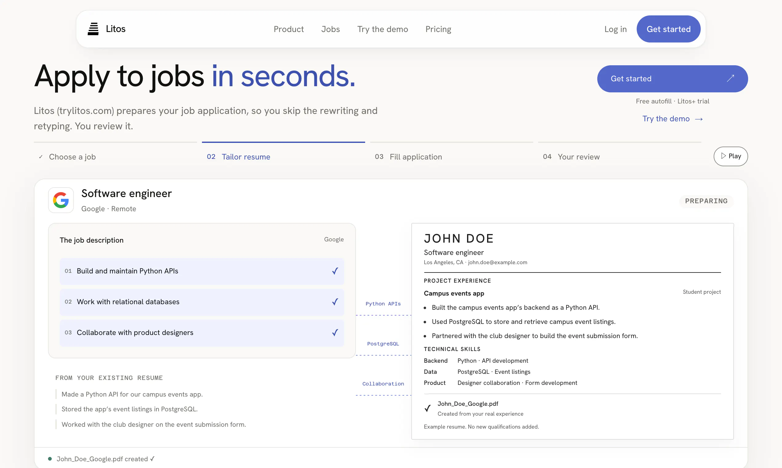This screenshot has height=468, width=782.
Task: Click the Python APIs connector label
Action: tap(383, 304)
